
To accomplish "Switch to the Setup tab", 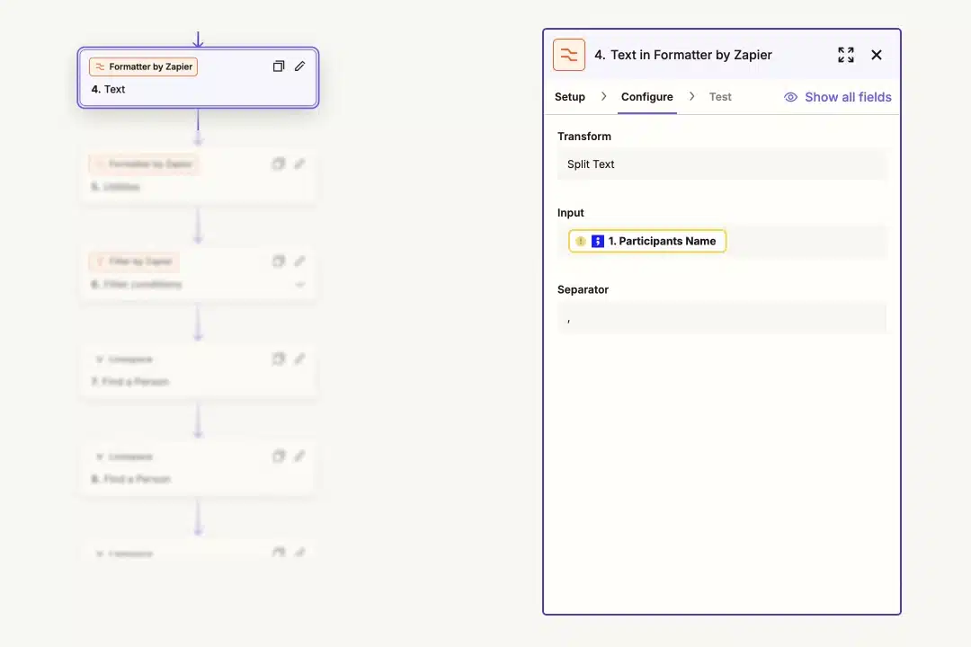I will pos(570,97).
